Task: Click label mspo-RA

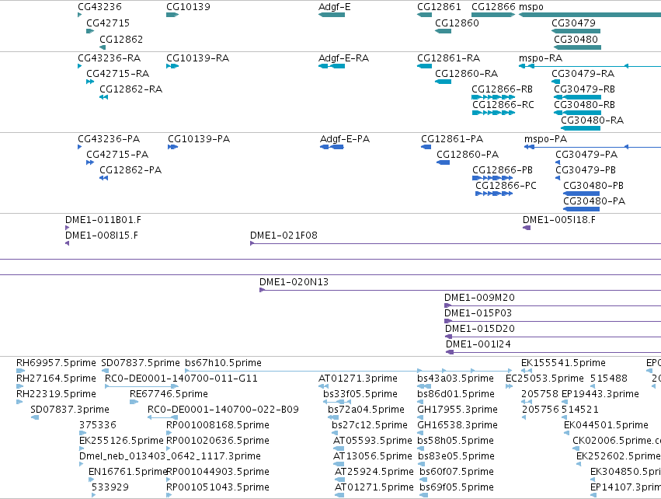Action: pos(541,58)
